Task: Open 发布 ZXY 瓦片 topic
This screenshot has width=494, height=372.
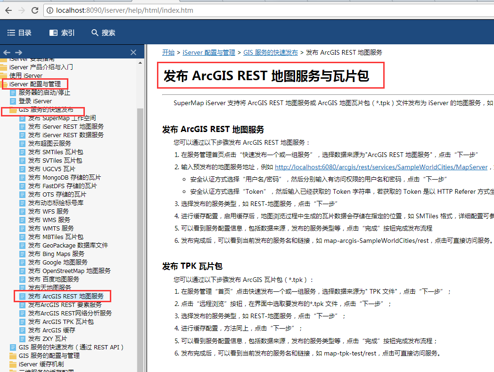Action: 48,339
